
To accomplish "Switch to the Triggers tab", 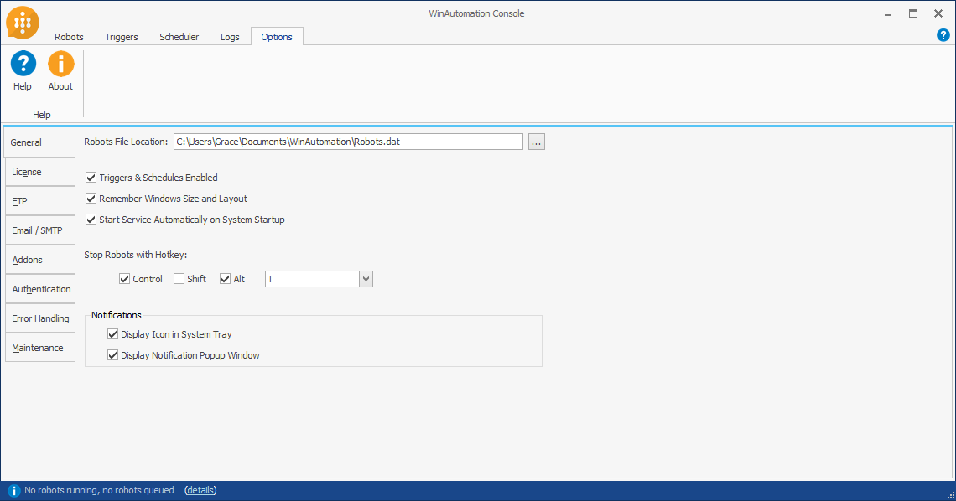I will (122, 37).
